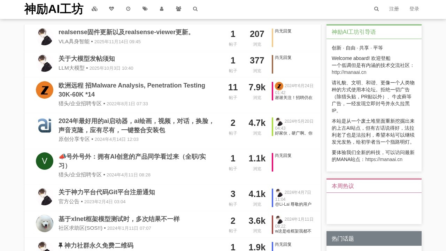Click the 登录 login button

click(414, 9)
